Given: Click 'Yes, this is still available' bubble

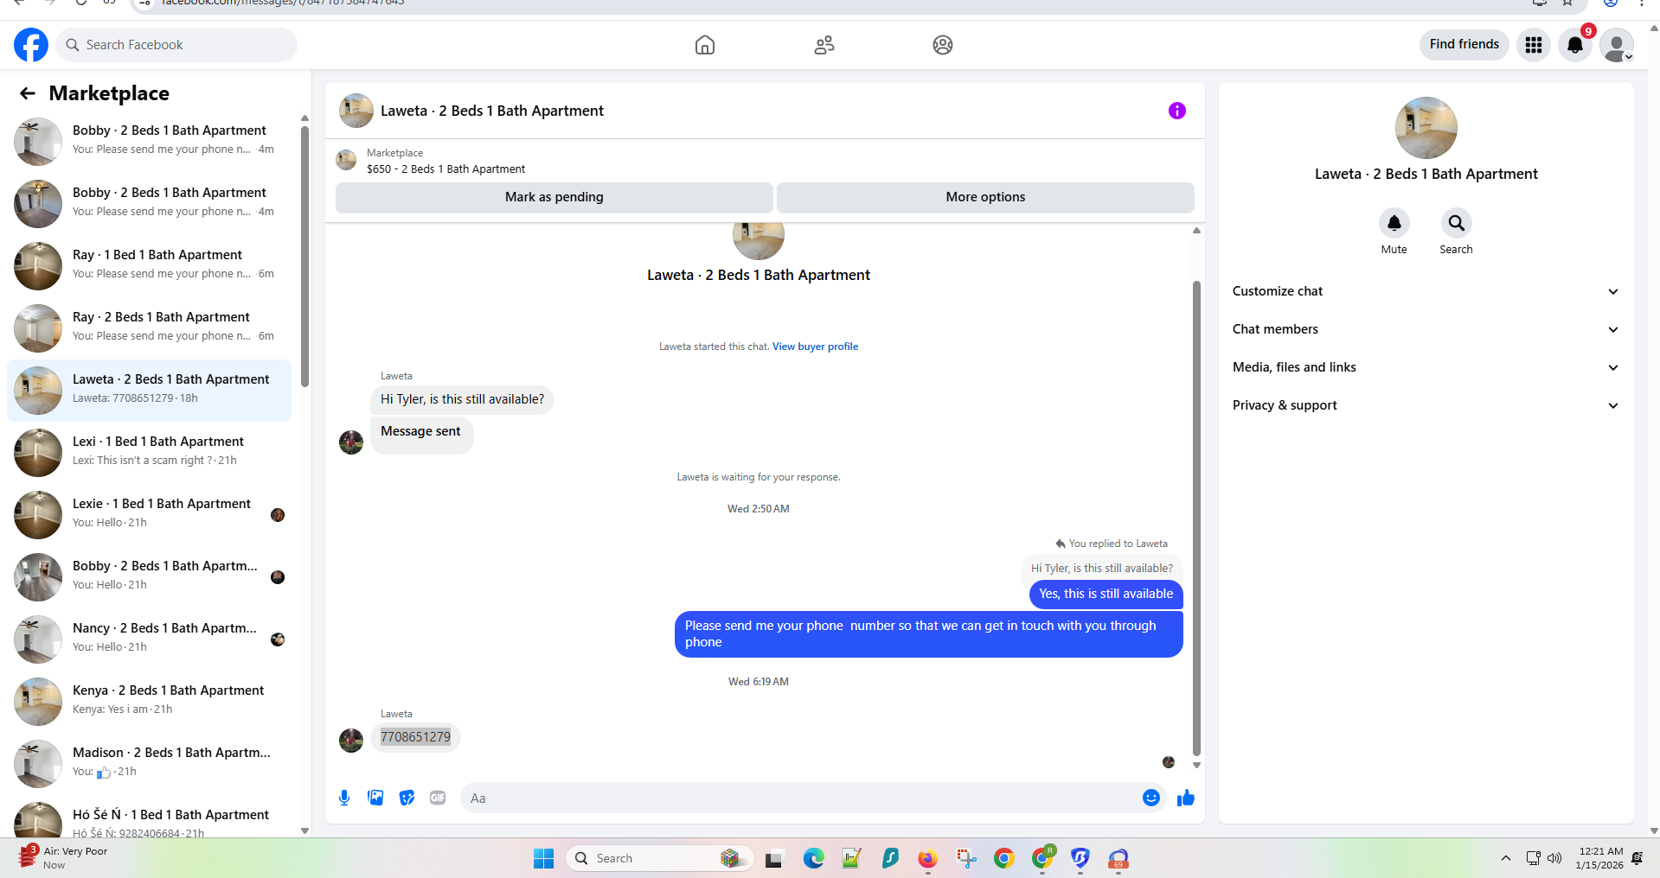Looking at the screenshot, I should [x=1106, y=594].
